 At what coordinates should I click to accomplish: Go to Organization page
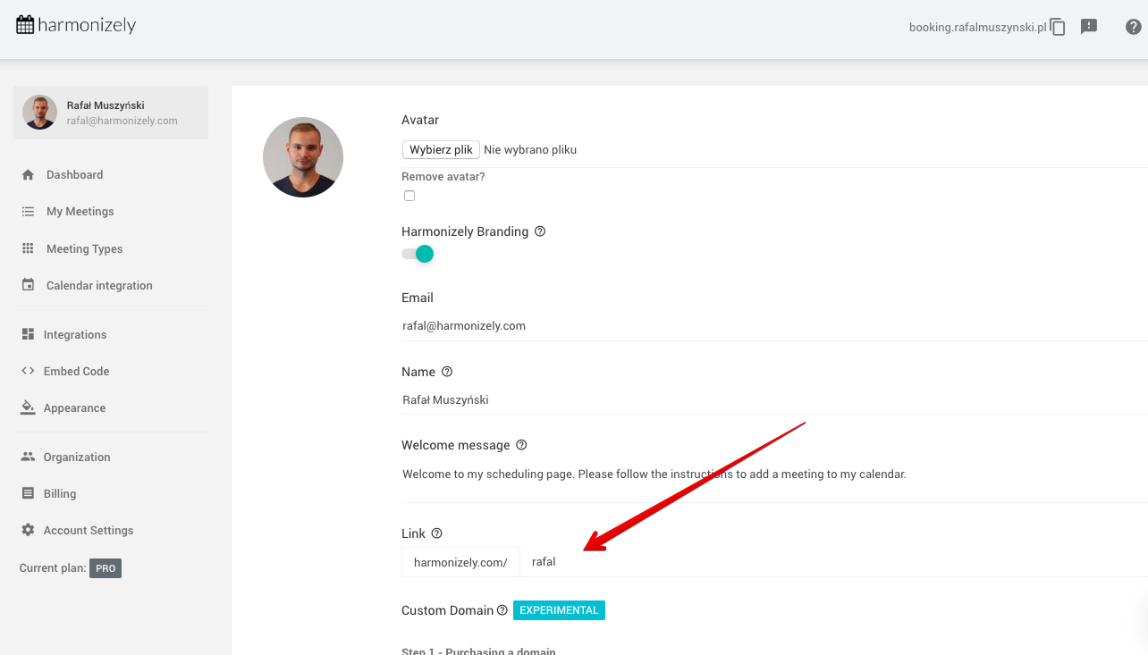point(77,457)
